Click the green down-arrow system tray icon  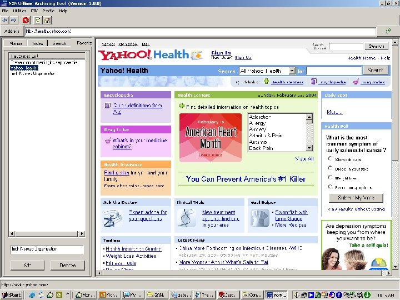pos(367,295)
